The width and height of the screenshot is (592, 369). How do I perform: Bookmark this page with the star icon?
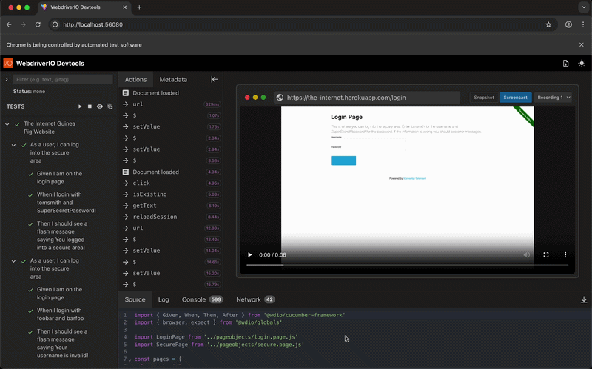[x=548, y=24]
